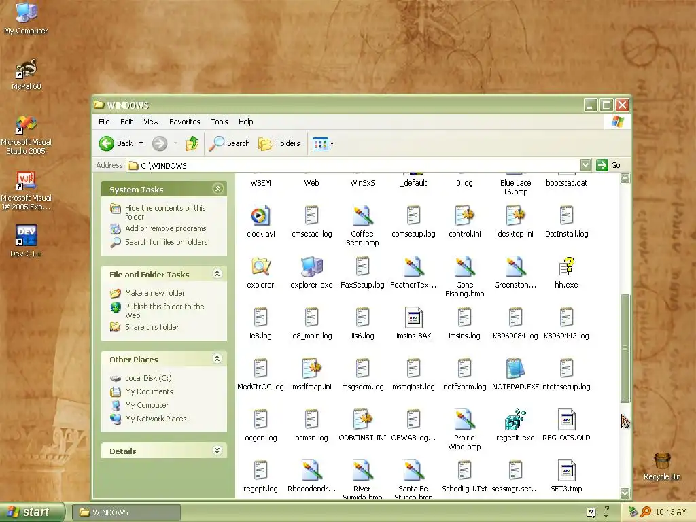Screen dimensions: 696x522
Task: Open My Network Places link
Action: point(156,419)
